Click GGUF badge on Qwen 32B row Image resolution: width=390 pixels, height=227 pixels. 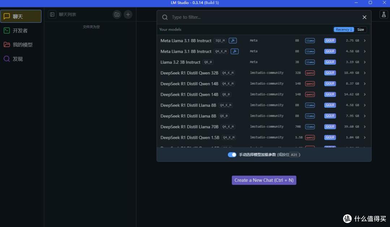pos(330,73)
